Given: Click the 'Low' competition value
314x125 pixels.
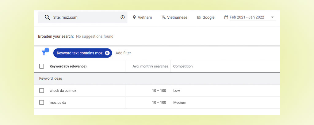Looking at the screenshot, I should pyautogui.click(x=177, y=90).
